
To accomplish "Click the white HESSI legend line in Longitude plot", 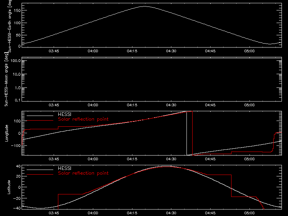I will [40, 116].
